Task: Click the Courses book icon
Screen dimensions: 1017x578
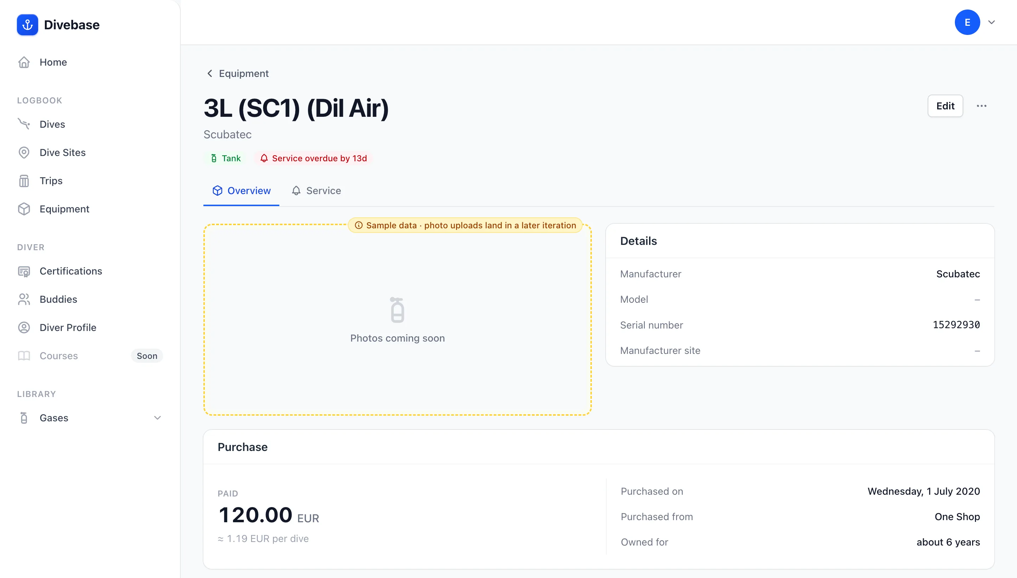Action: click(x=24, y=356)
